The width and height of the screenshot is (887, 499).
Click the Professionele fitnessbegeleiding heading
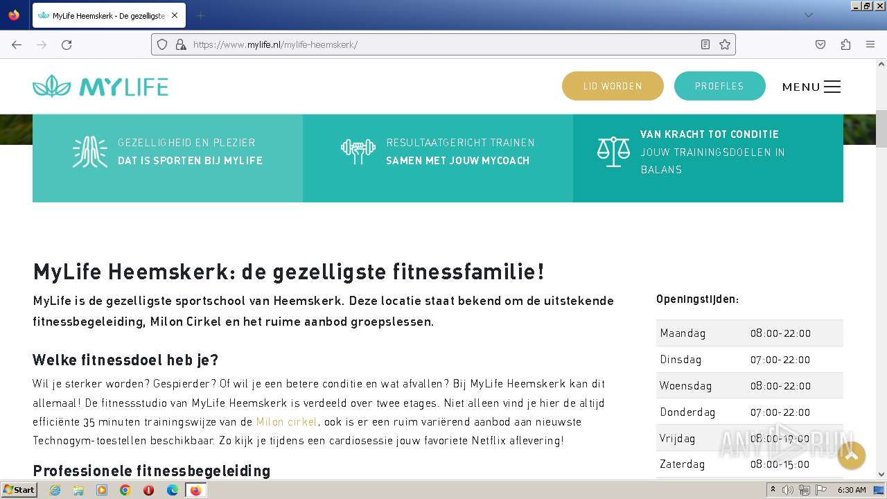pyautogui.click(x=151, y=471)
